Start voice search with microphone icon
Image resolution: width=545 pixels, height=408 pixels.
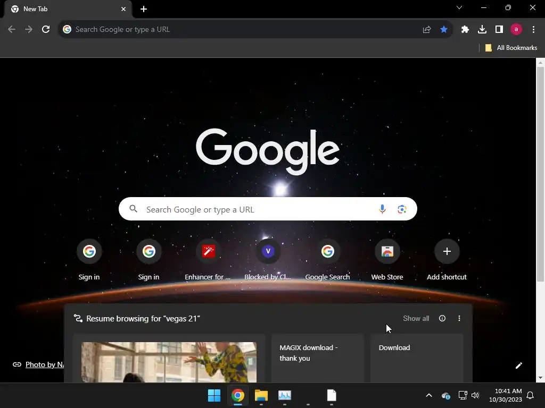(x=382, y=209)
